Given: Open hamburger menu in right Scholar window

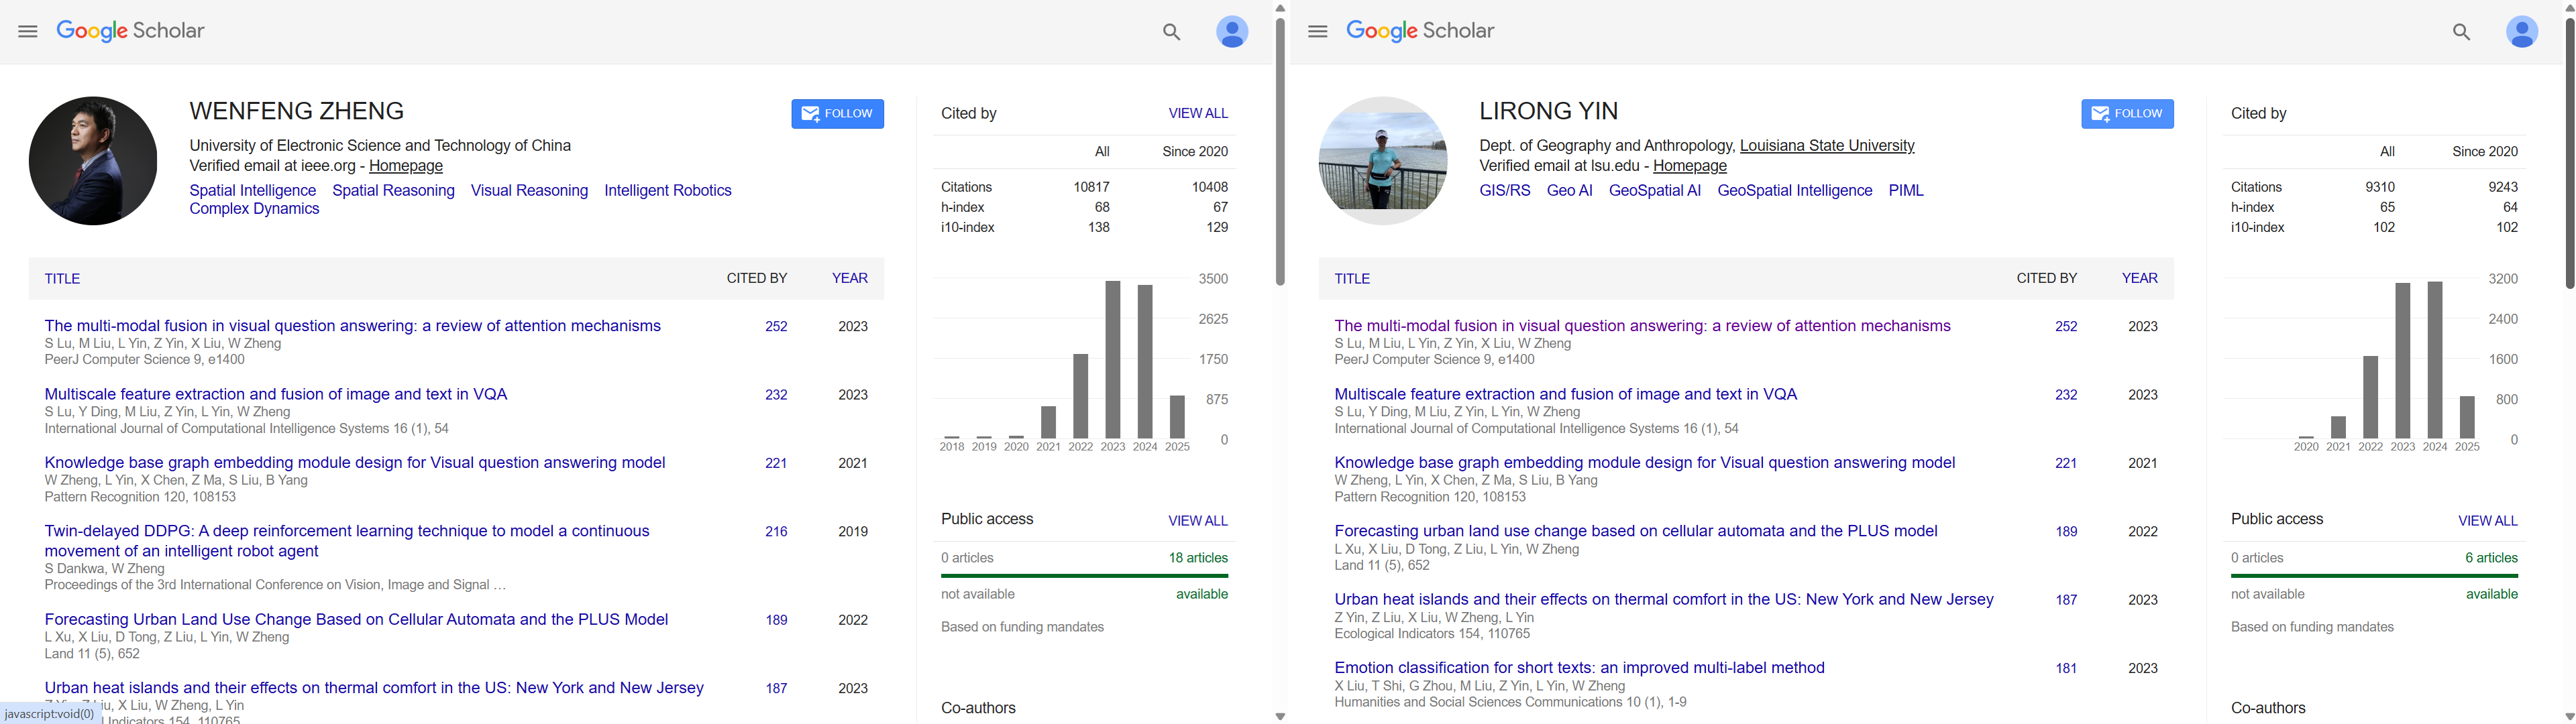Looking at the screenshot, I should (1317, 32).
